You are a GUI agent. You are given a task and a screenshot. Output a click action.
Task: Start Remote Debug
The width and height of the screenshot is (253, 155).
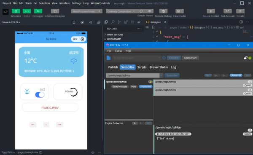click(x=163, y=11)
